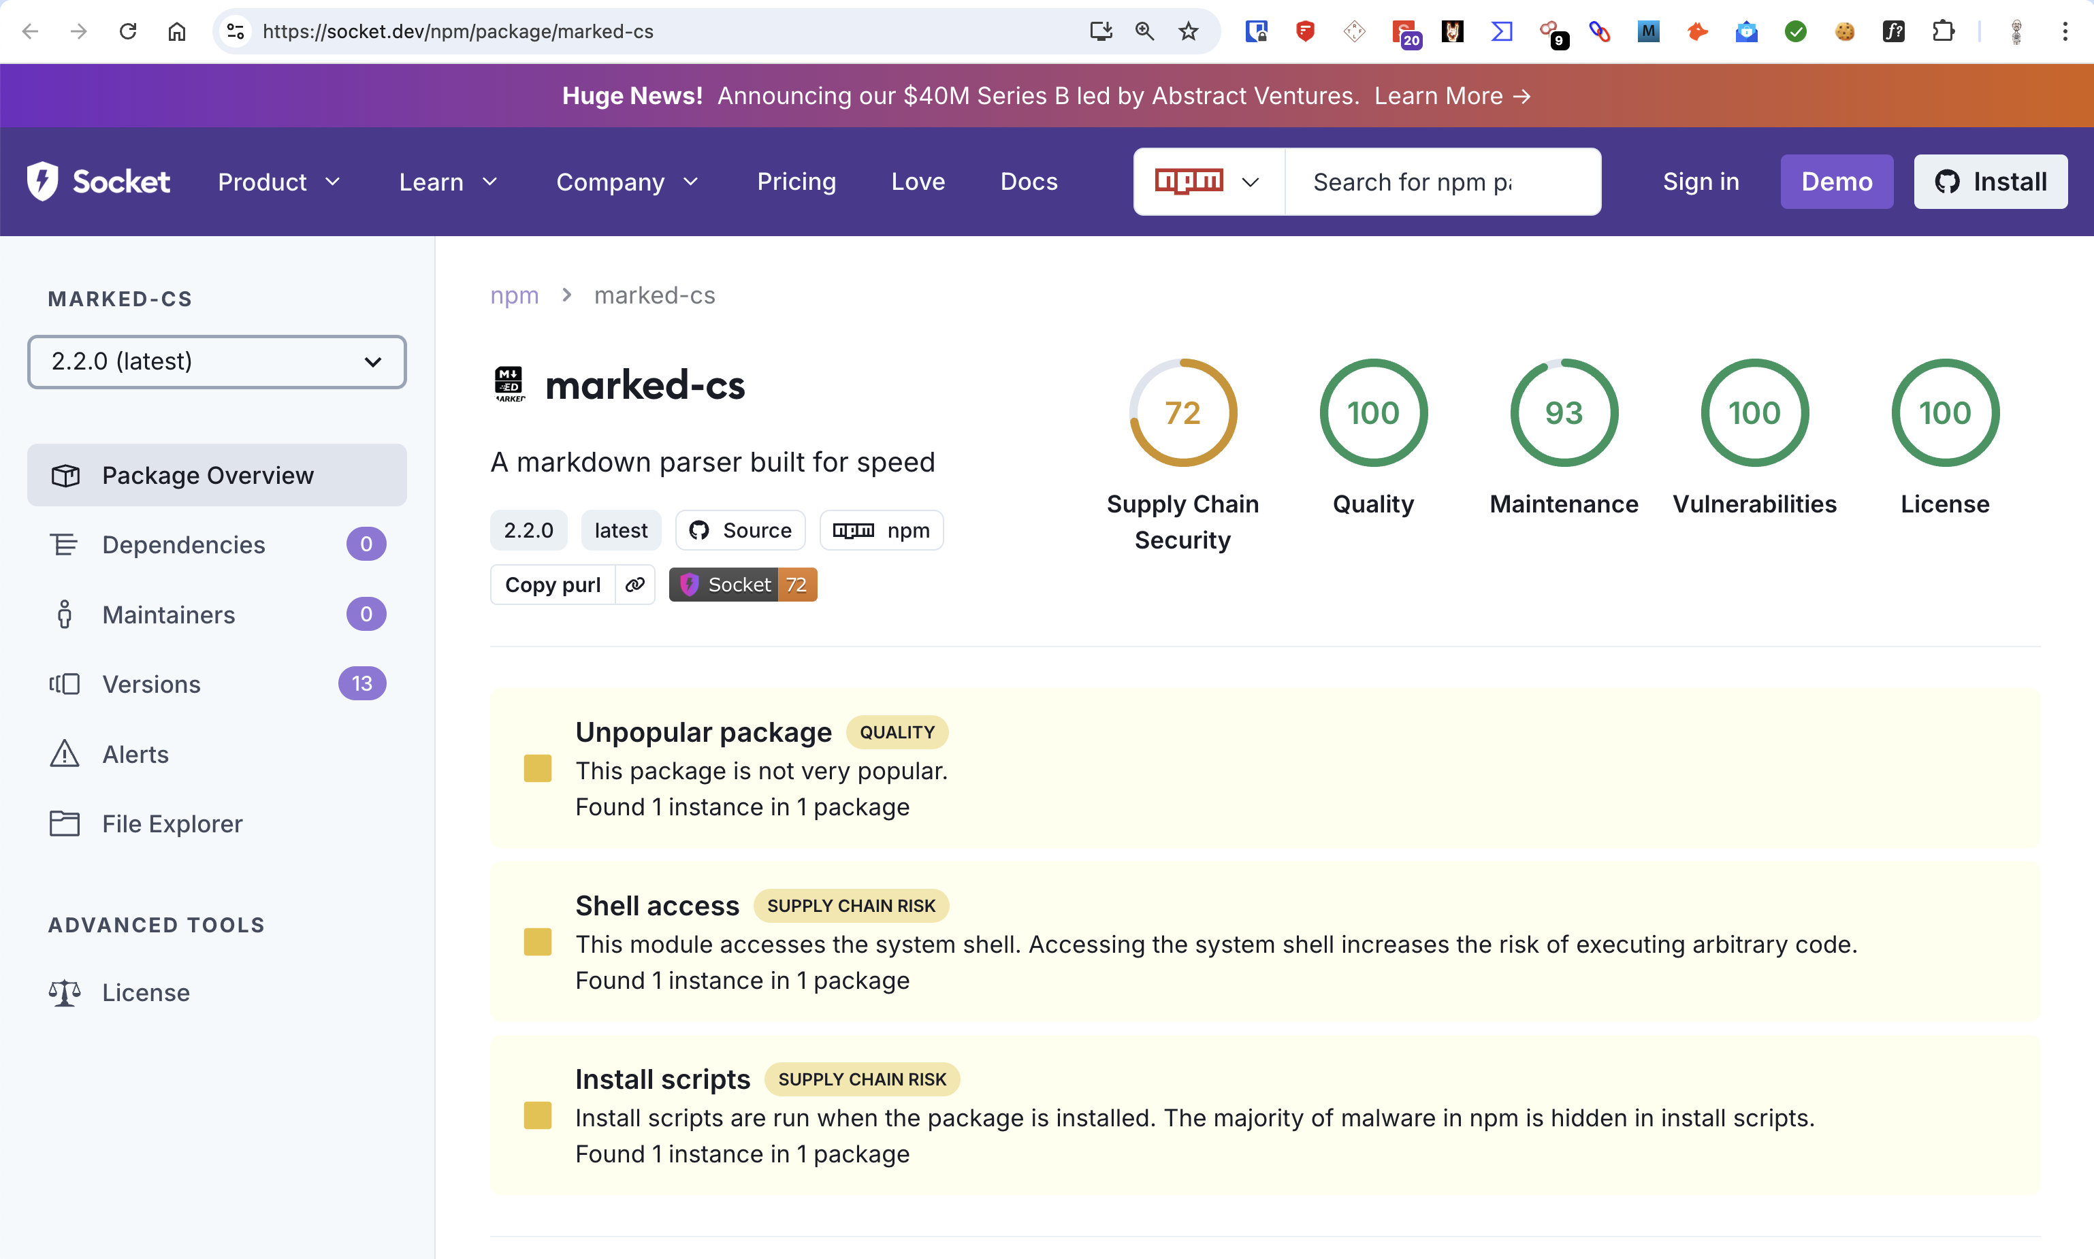Viewport: 2094px width, 1259px height.
Task: Bookmark this page with the star icon
Action: [1188, 31]
